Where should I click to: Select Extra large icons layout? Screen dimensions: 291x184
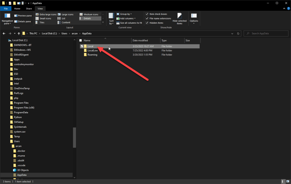[x=46, y=14]
